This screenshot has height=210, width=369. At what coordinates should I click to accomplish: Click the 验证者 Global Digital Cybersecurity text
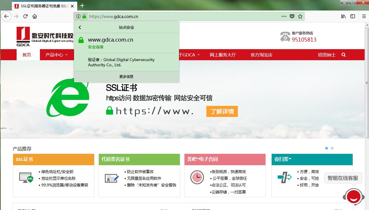pos(121,62)
